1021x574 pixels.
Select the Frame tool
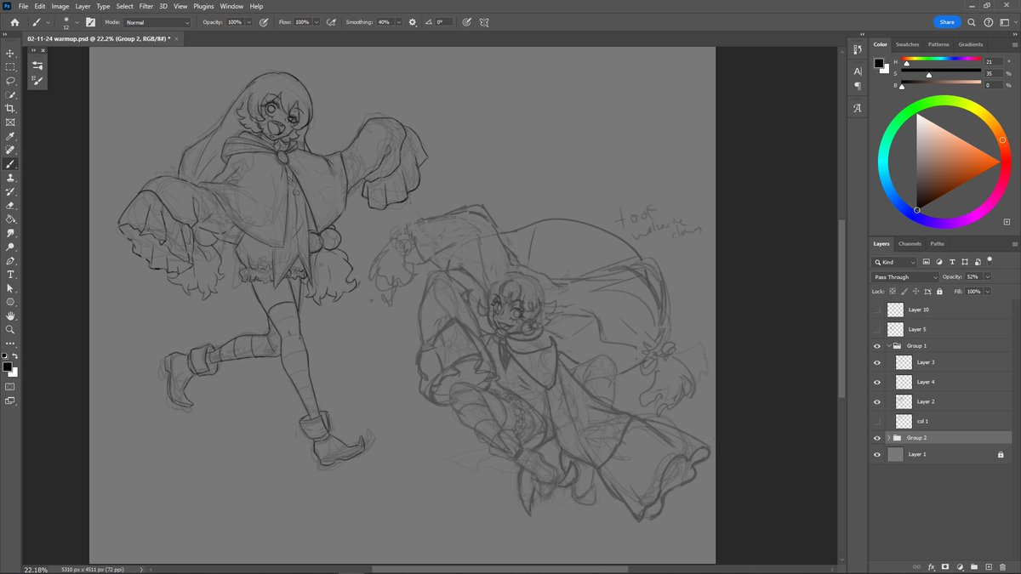(x=10, y=122)
